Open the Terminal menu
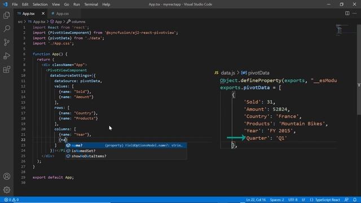 point(91,5)
